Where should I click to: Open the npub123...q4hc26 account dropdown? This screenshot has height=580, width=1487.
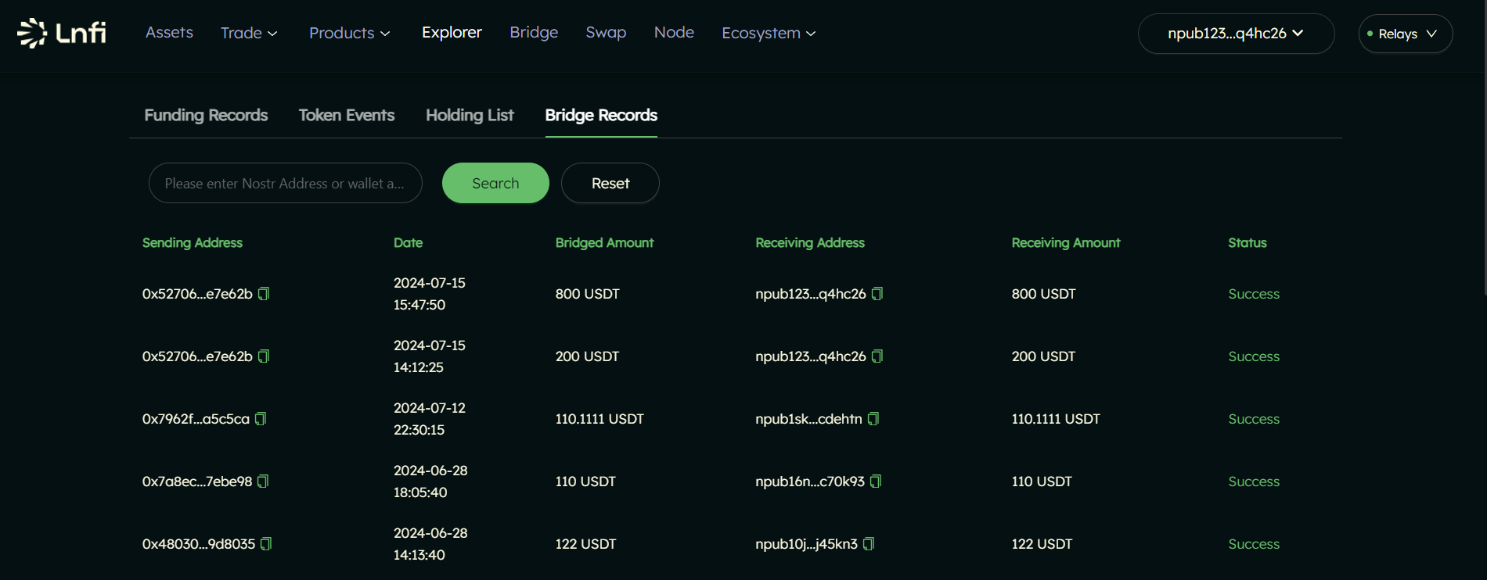[x=1235, y=34]
